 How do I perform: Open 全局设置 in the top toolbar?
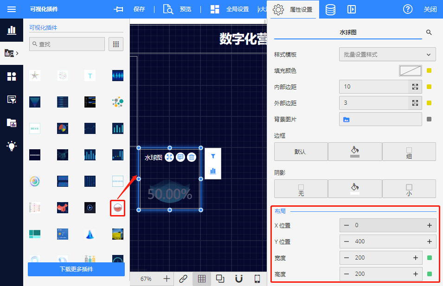(230, 9)
